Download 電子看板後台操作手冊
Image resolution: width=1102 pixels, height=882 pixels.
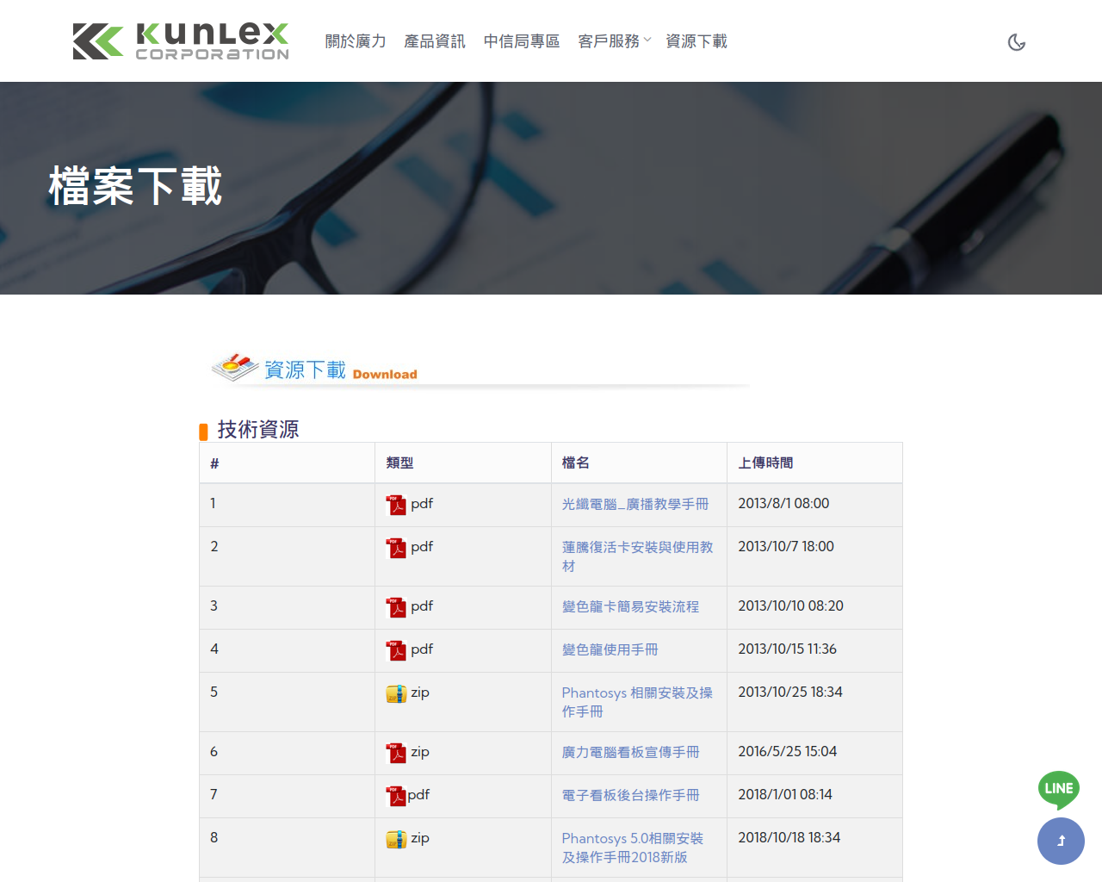pos(630,795)
